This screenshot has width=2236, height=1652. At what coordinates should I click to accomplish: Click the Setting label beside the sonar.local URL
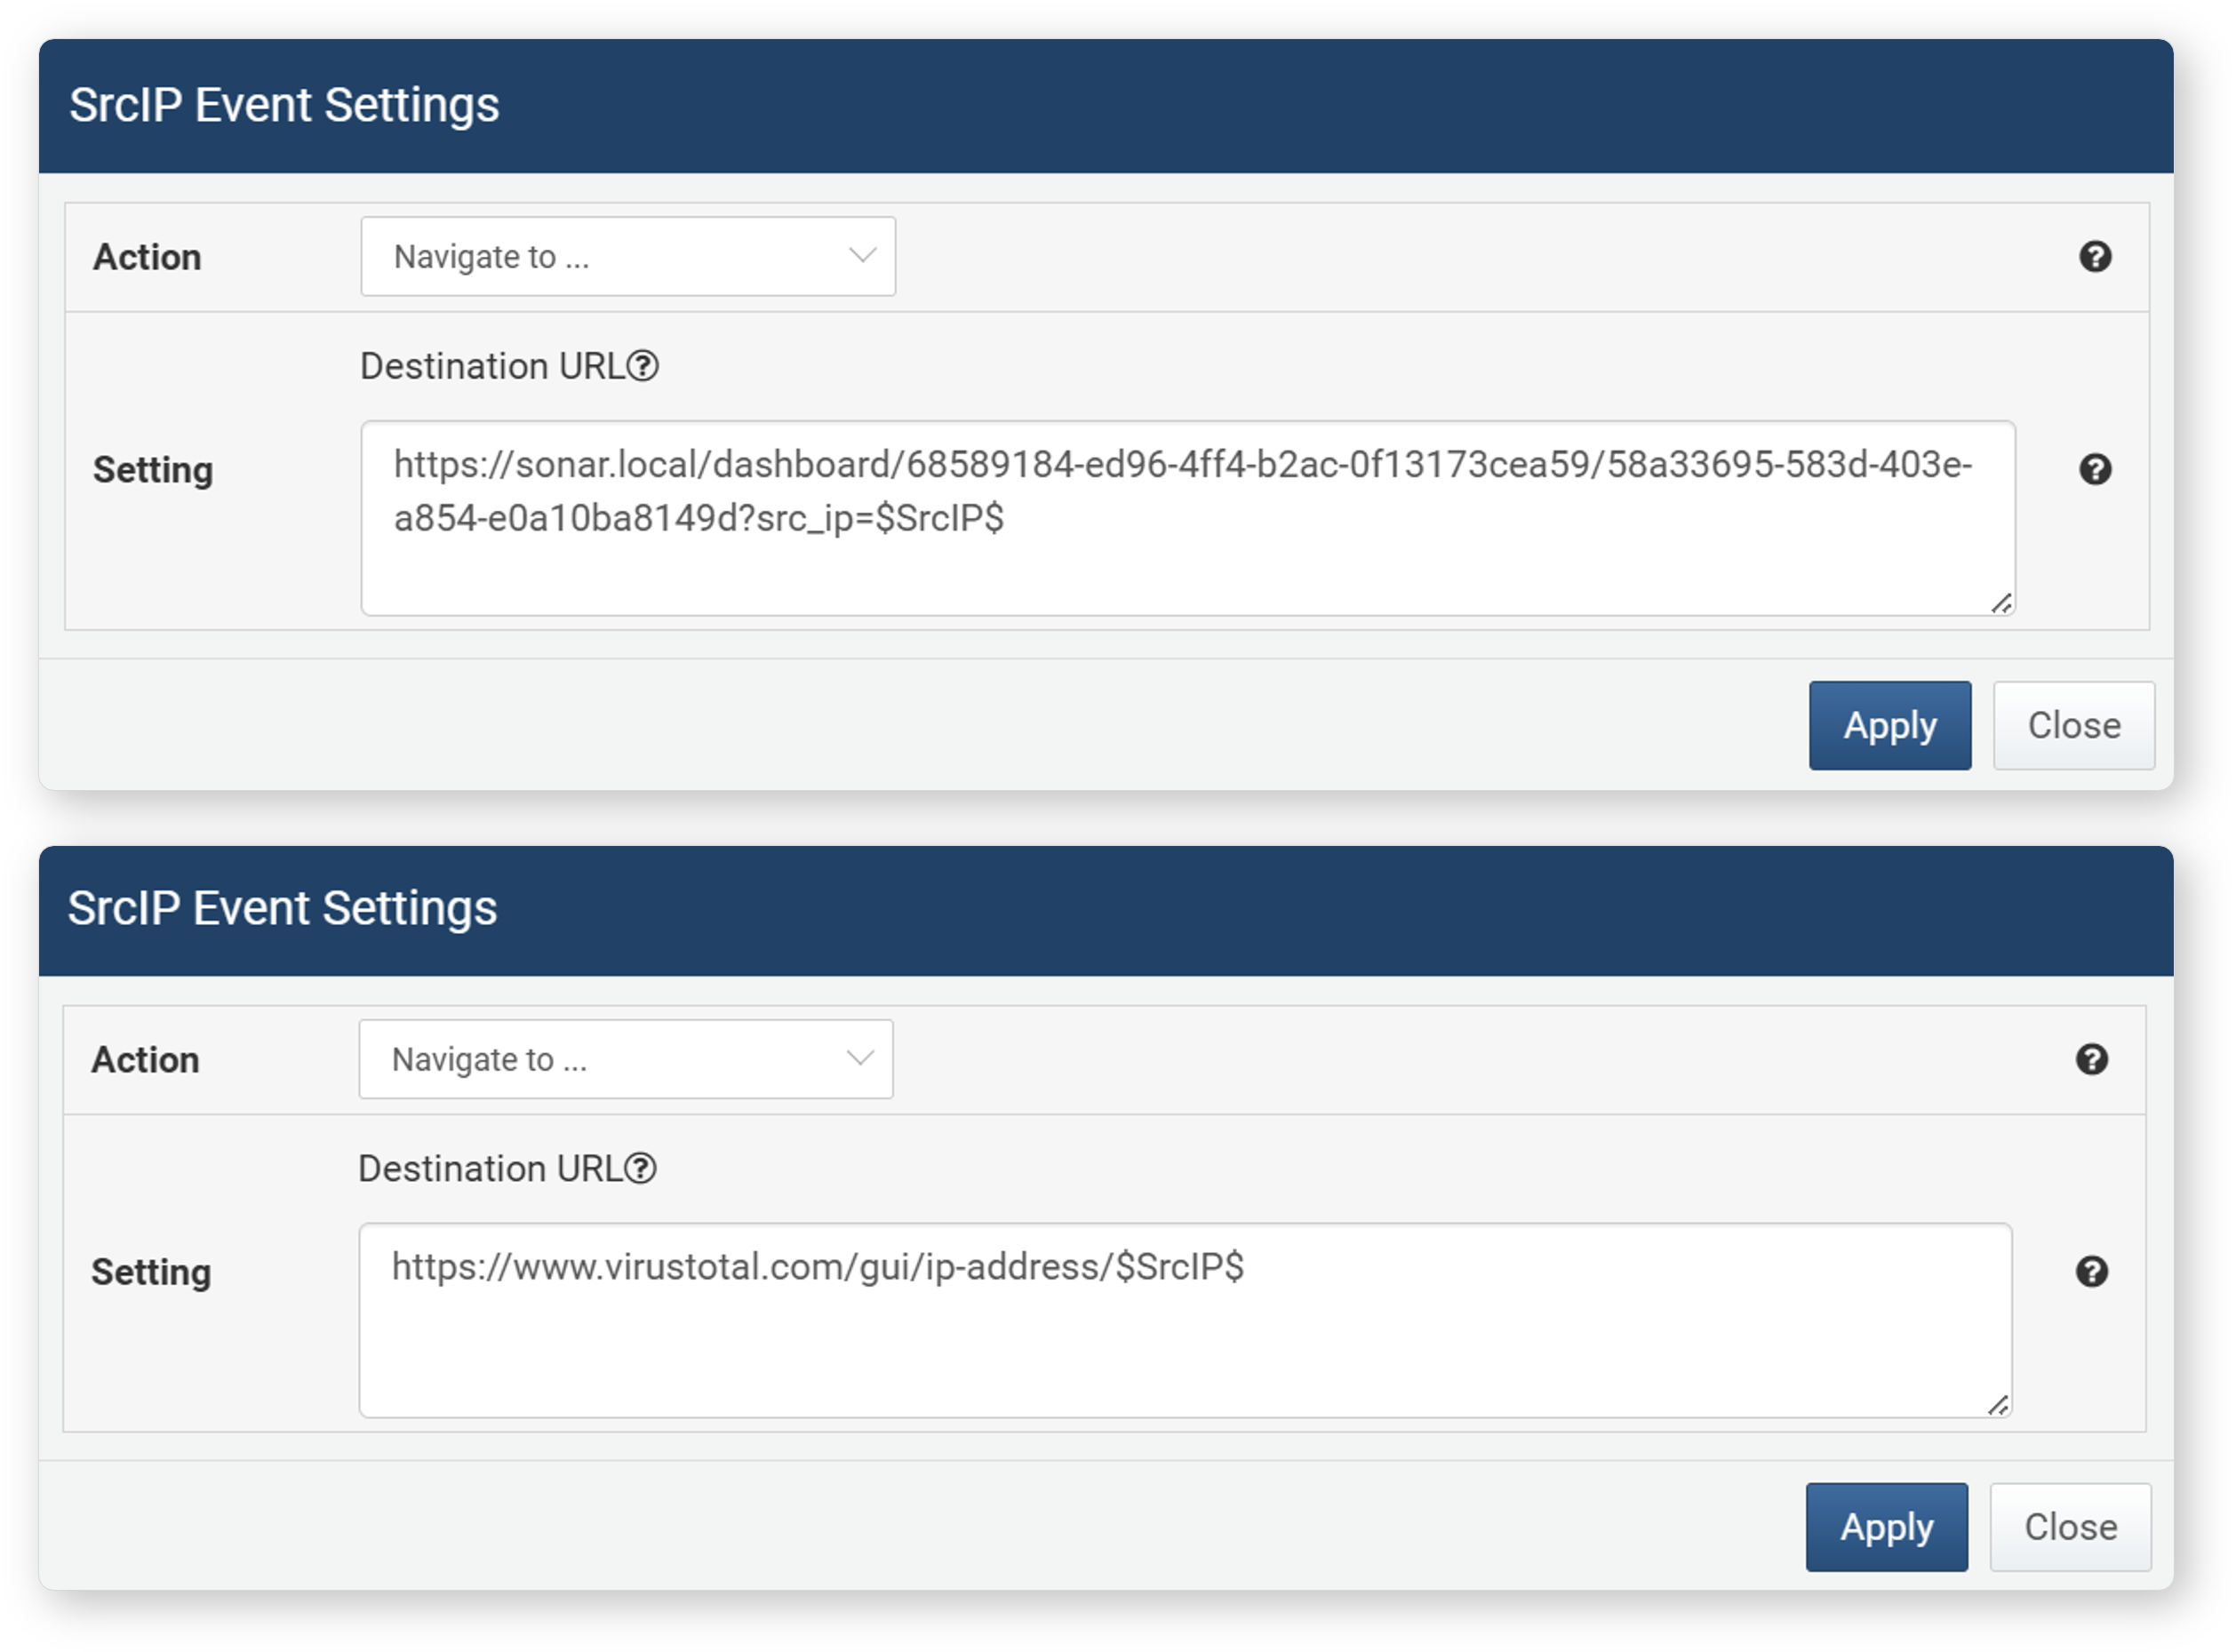(153, 470)
